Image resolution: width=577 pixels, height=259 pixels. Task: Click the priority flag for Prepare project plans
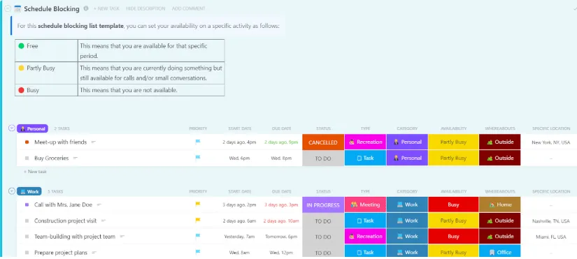pos(198,252)
